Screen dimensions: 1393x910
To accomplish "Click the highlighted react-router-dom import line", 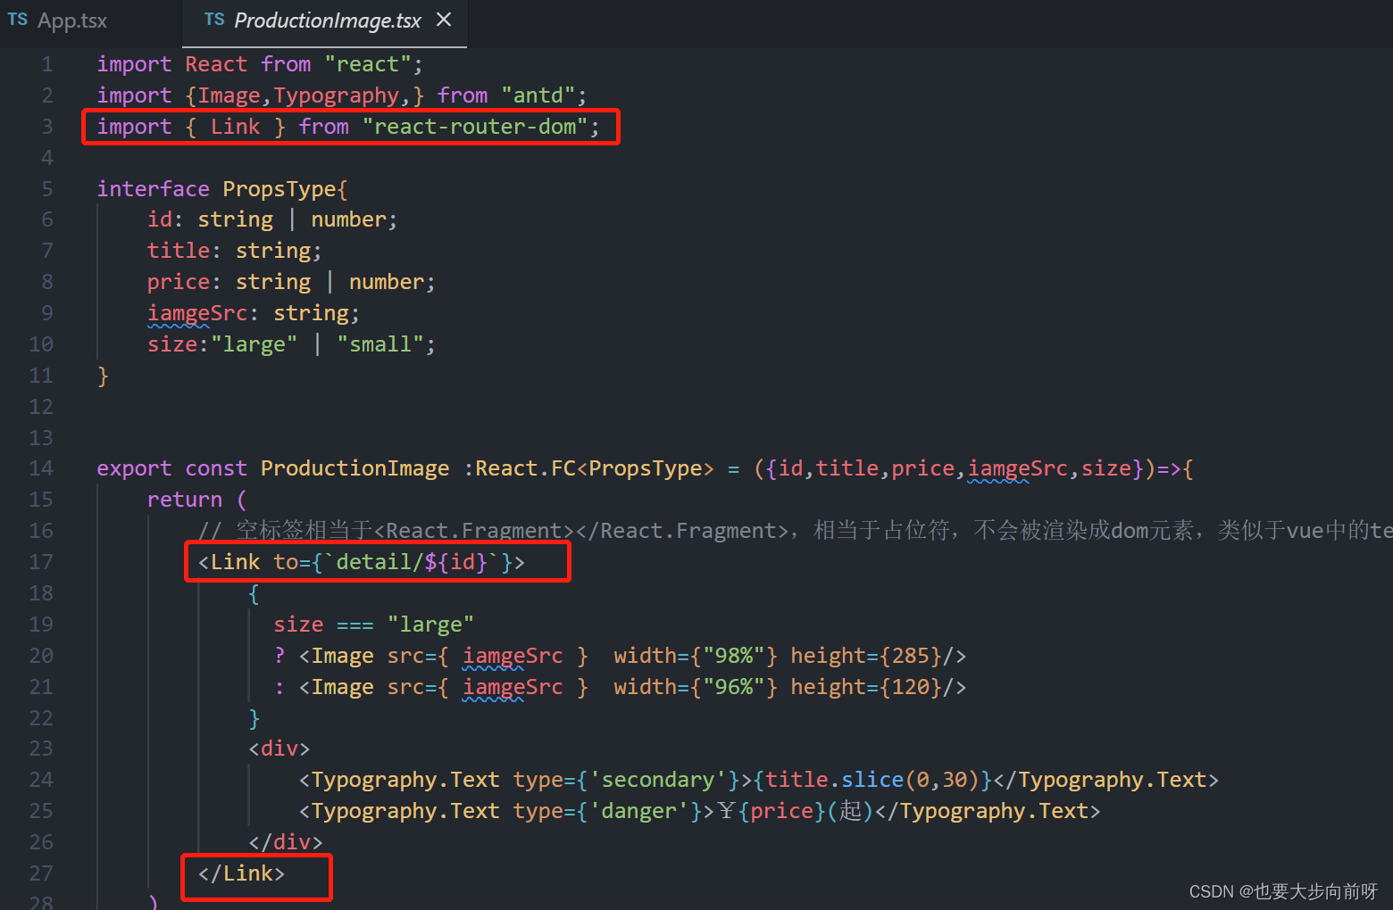I will 348,126.
